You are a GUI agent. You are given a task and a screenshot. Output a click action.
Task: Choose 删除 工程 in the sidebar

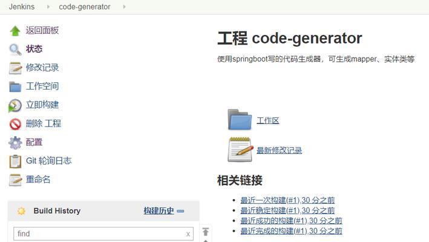point(44,123)
